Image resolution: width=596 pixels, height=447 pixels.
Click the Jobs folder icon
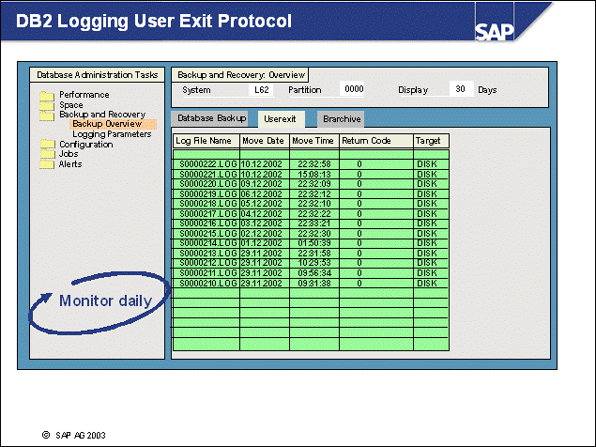pyautogui.click(x=46, y=154)
